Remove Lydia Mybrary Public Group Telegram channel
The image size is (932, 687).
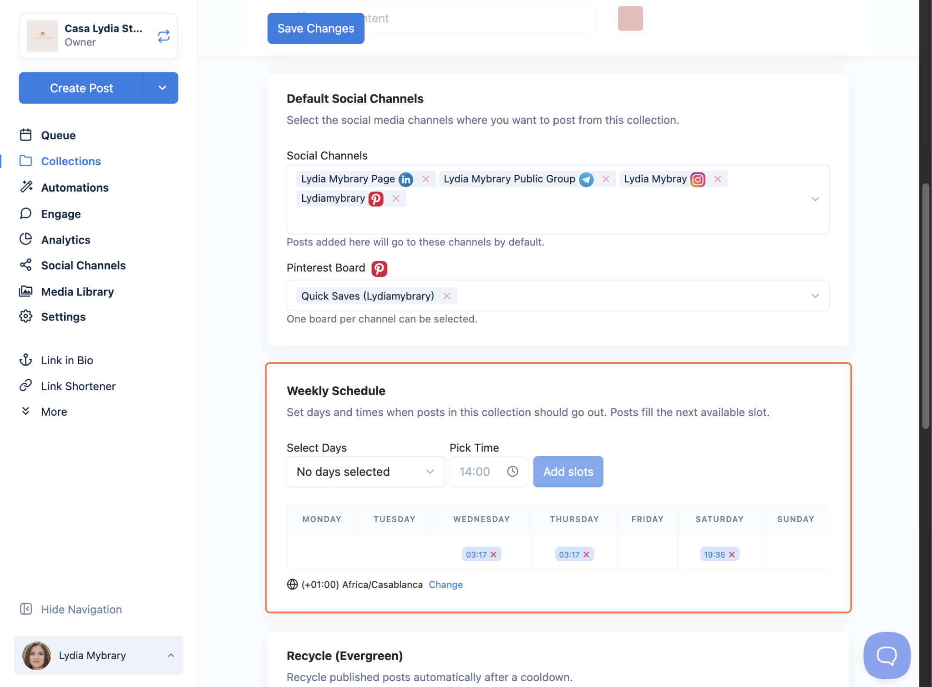(606, 179)
